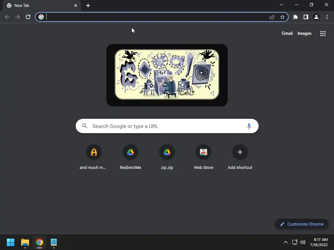The width and height of the screenshot is (334, 250).
Task: Open the Images link
Action: pos(304,34)
